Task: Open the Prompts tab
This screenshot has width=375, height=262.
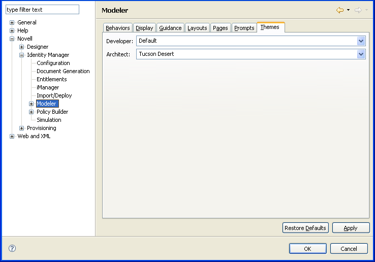Action: [x=244, y=28]
